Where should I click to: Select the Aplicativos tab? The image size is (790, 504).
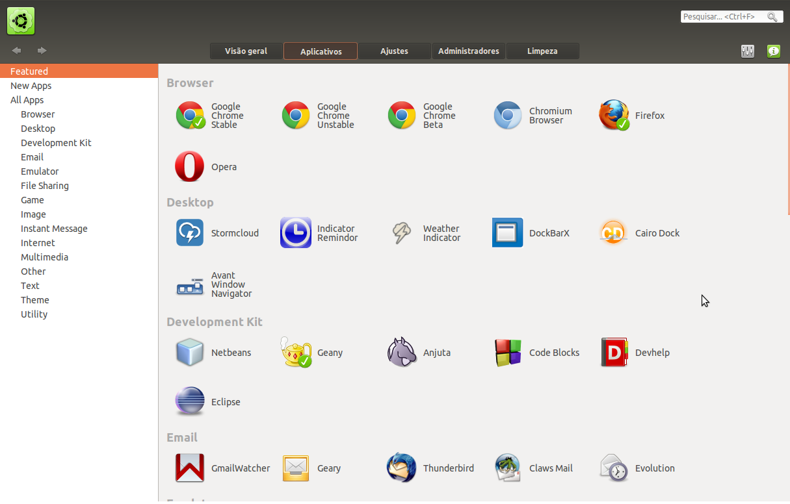321,51
